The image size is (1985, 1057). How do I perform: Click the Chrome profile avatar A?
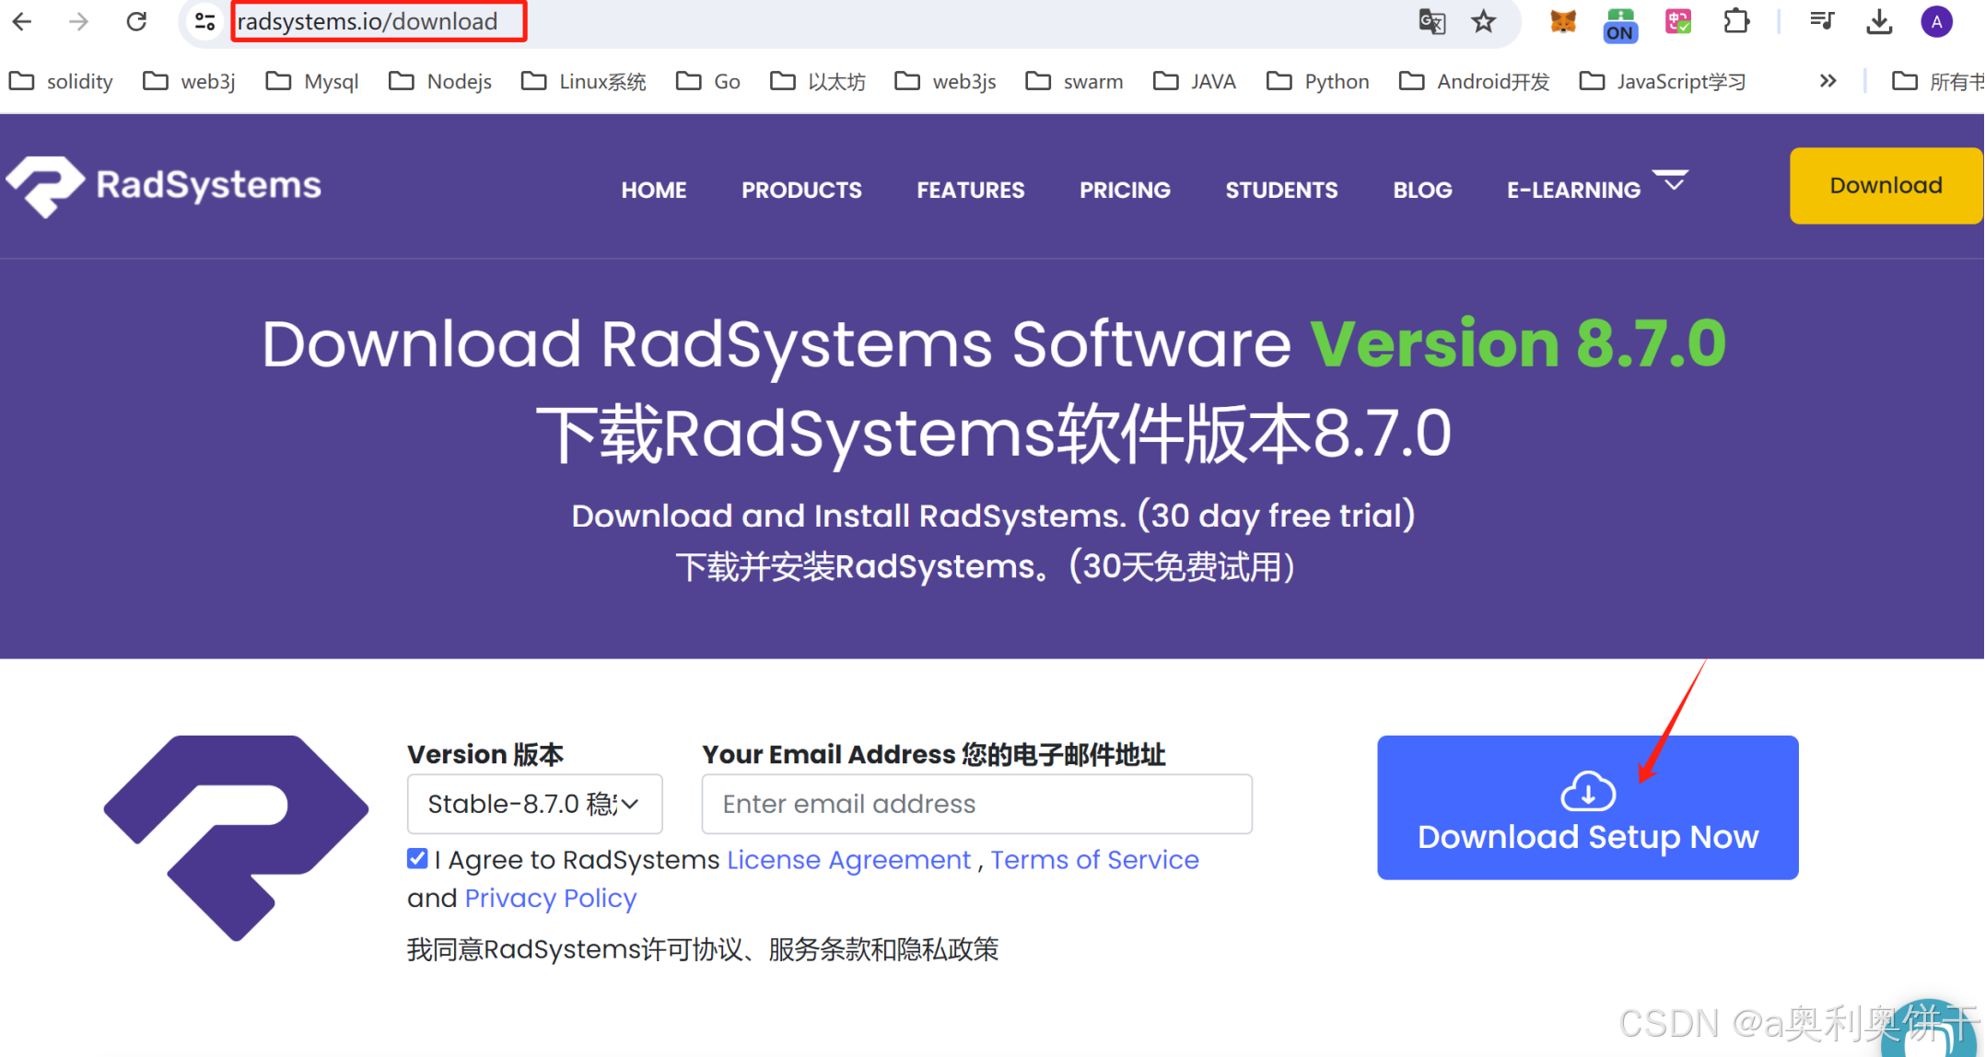(x=1935, y=21)
